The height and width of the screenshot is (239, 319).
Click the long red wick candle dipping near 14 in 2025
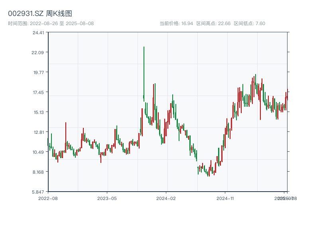(260, 104)
